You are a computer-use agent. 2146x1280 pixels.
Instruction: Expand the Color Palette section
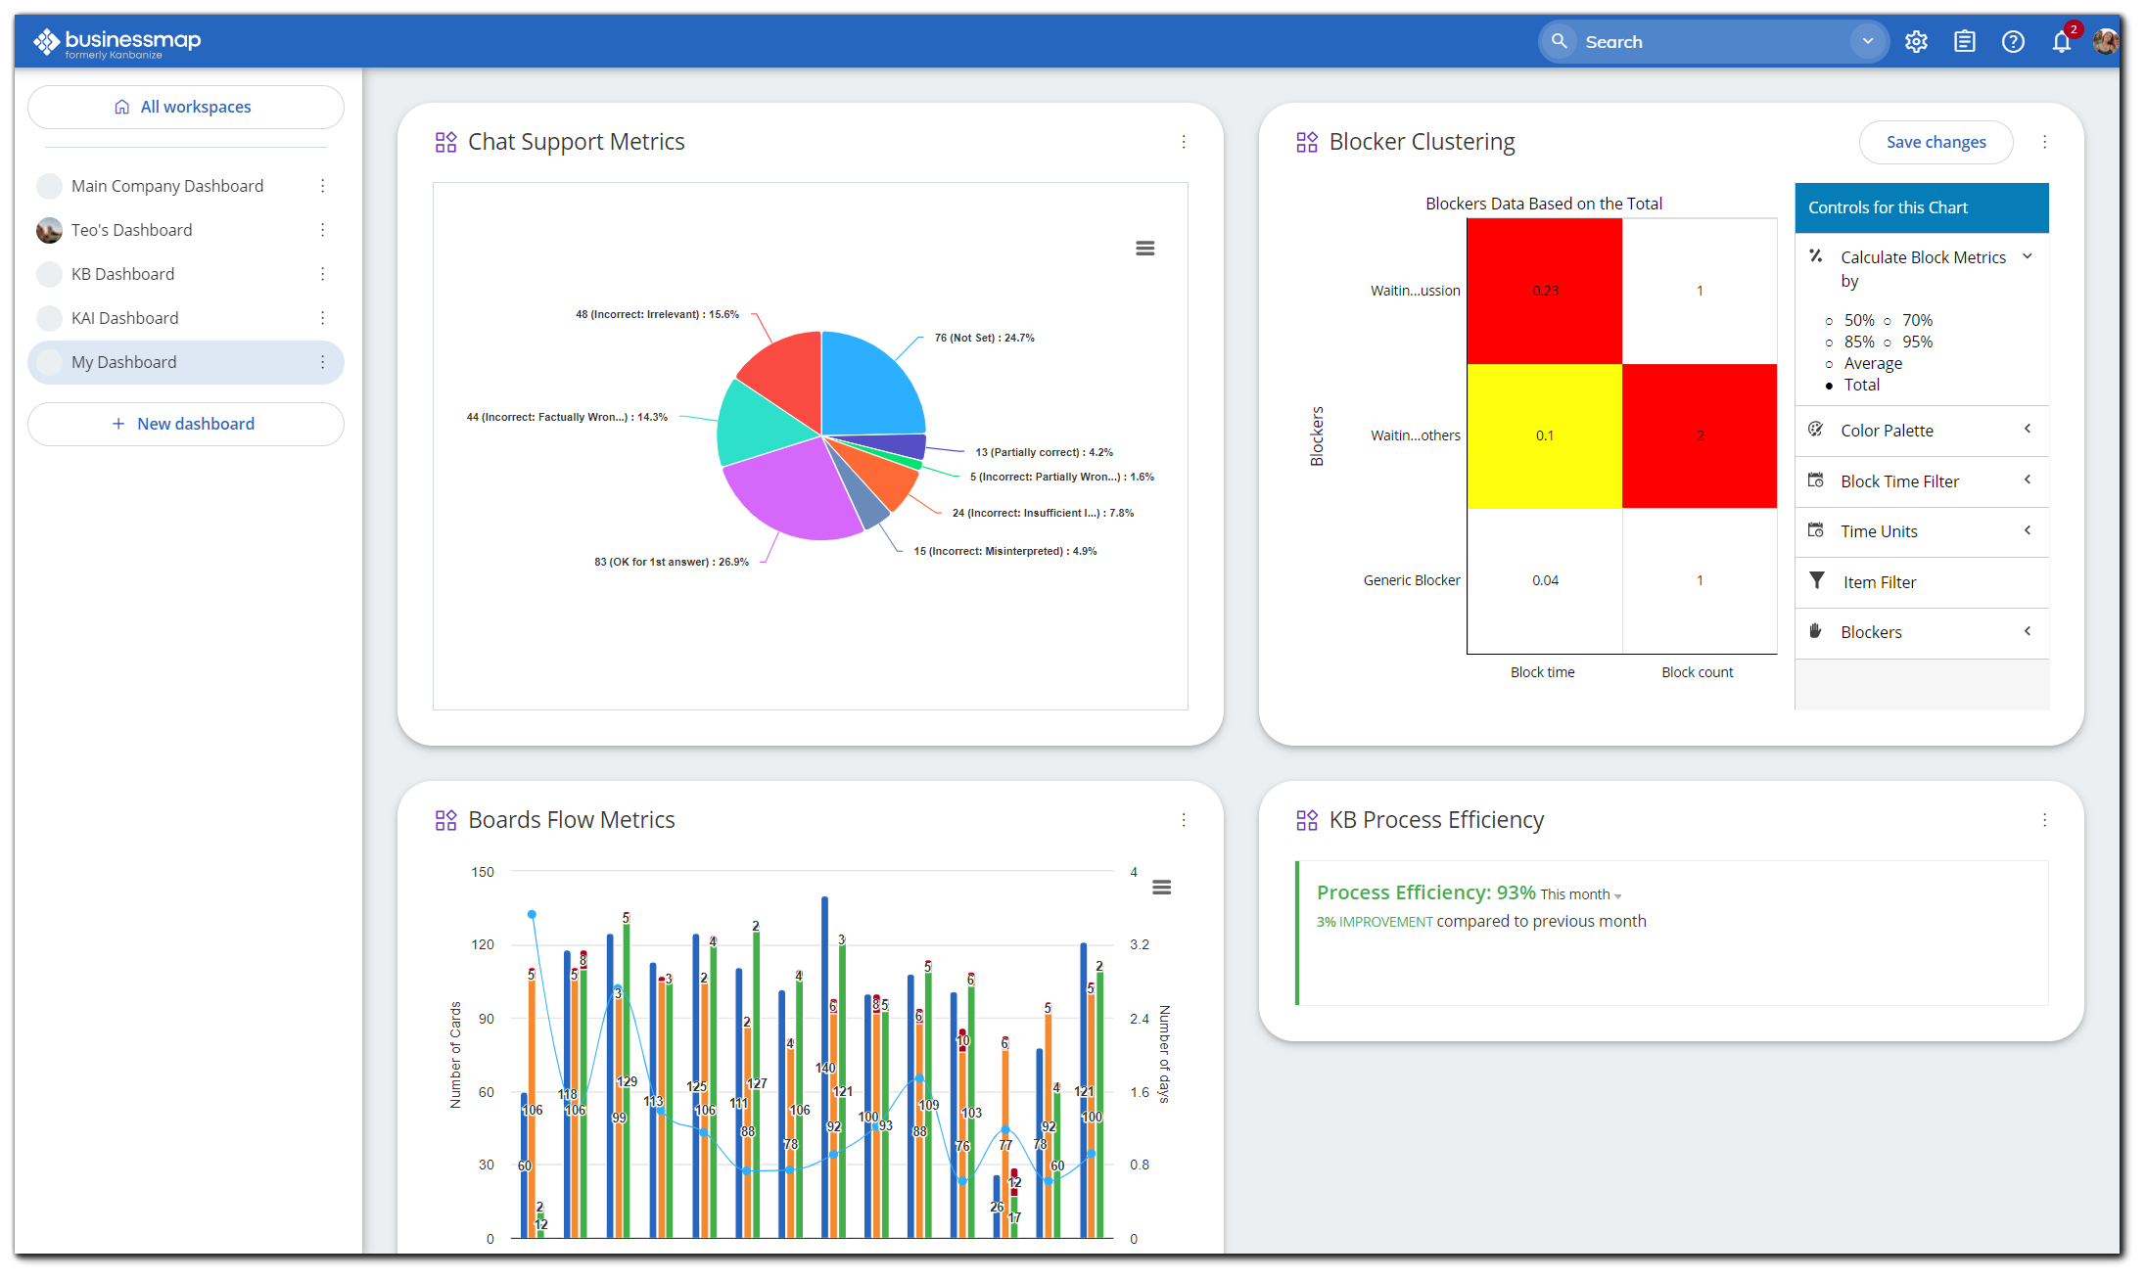tap(2028, 430)
